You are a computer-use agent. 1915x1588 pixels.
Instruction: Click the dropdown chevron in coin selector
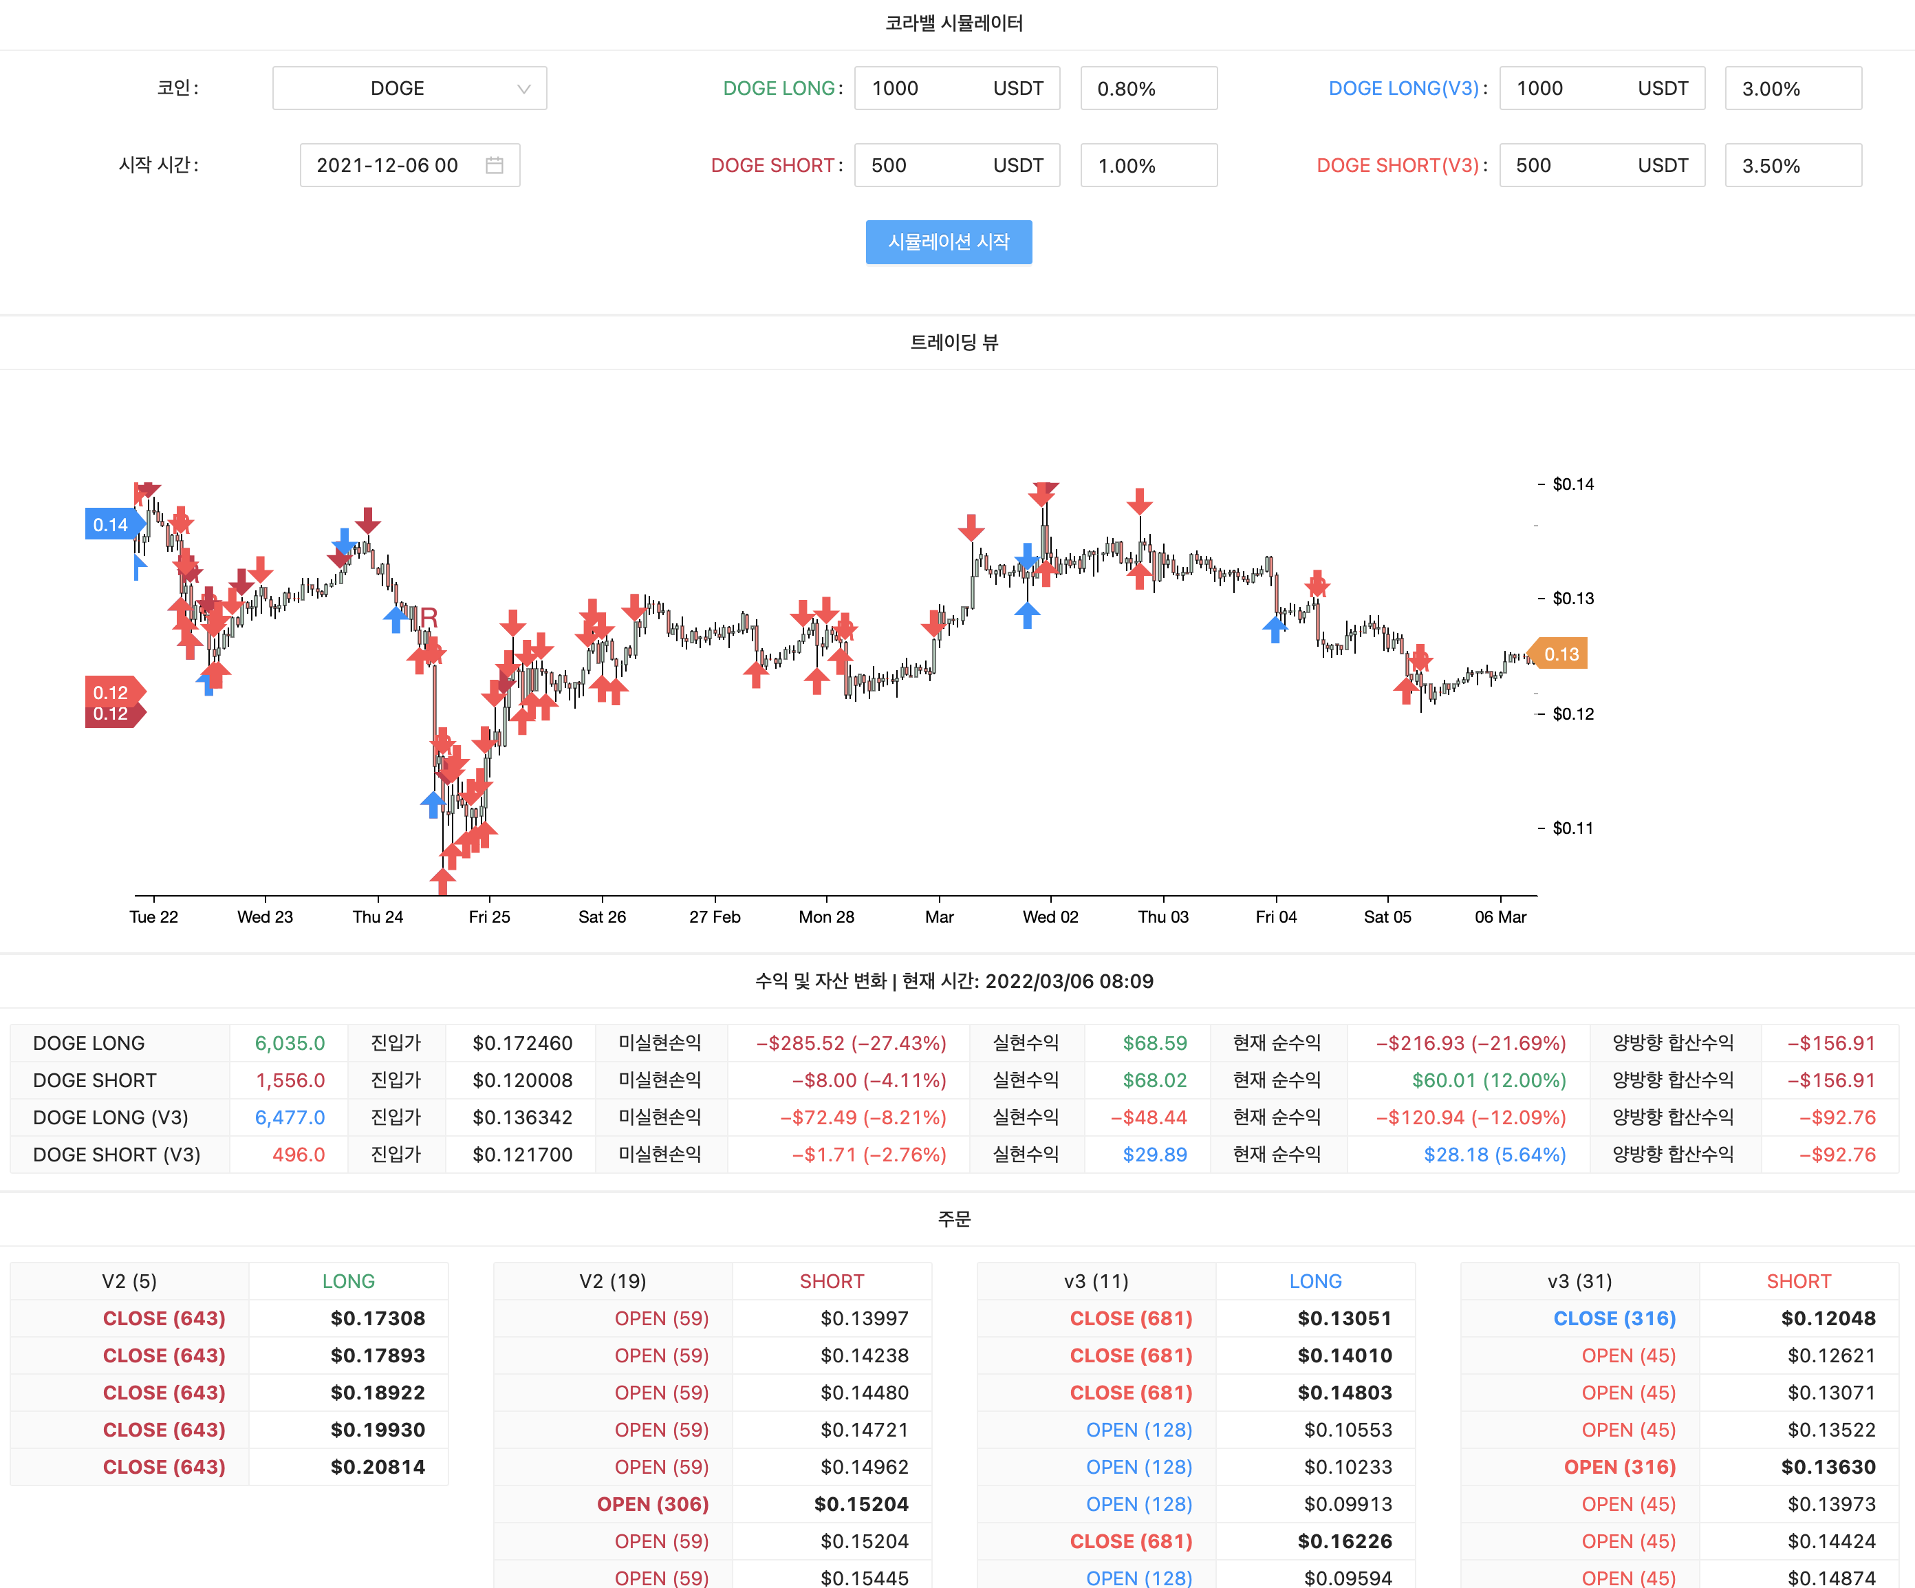pyautogui.click(x=523, y=89)
